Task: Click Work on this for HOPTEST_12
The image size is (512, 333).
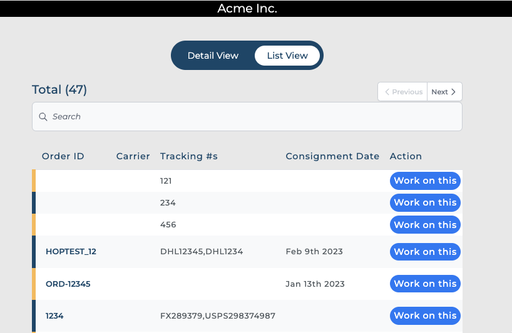Action: point(425,252)
